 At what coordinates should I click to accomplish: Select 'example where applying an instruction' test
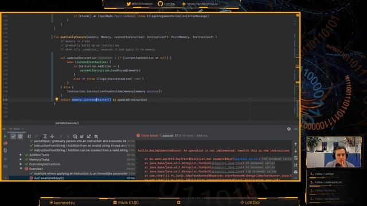tap(72, 173)
